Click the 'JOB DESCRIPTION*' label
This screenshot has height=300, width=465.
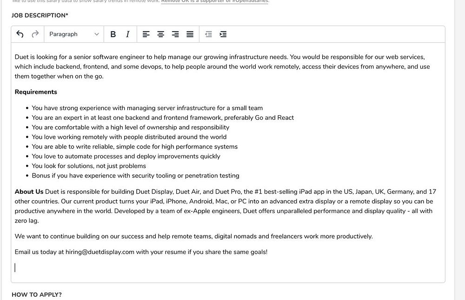pyautogui.click(x=40, y=15)
